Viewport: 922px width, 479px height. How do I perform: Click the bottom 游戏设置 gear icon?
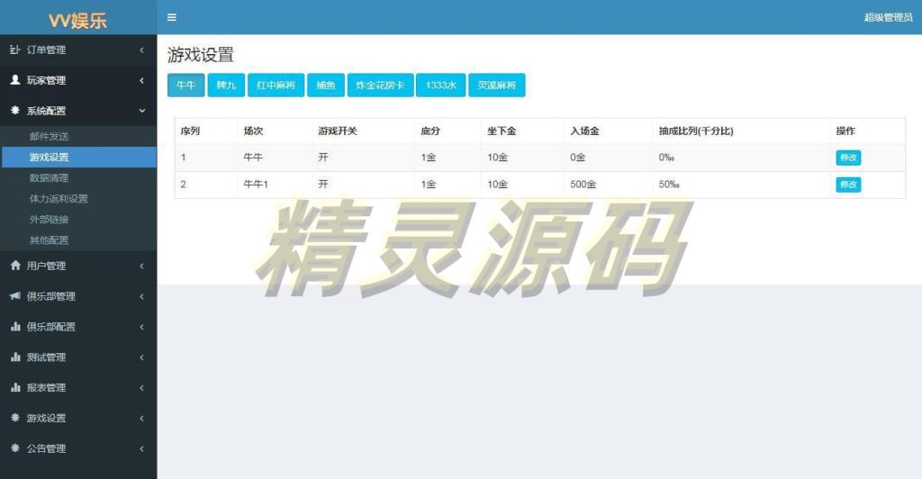[15, 418]
